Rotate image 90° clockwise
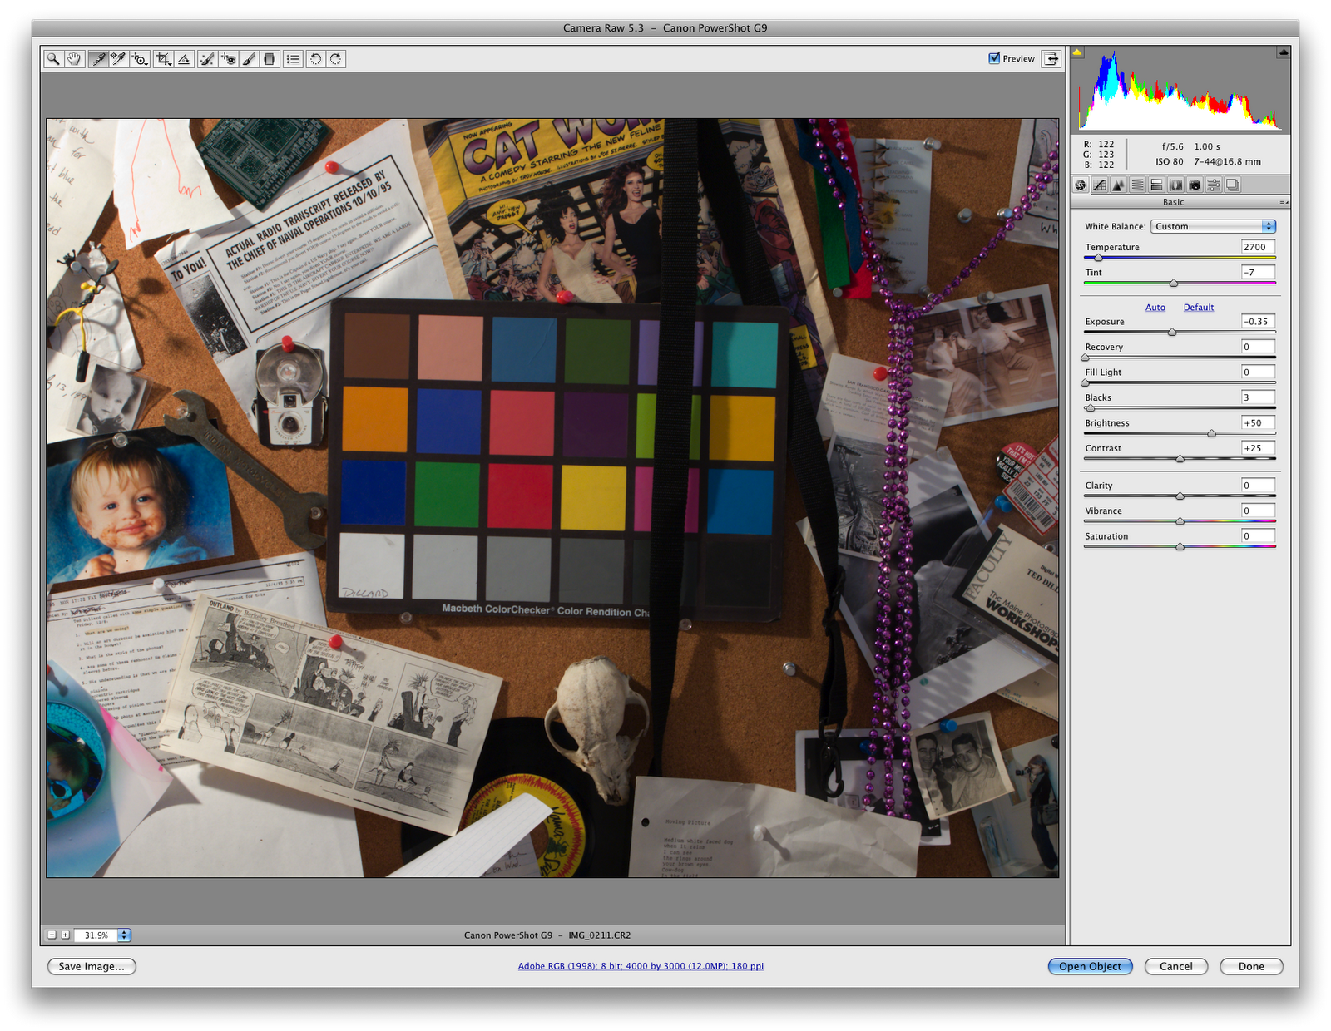The height and width of the screenshot is (1031, 1331). coord(336,59)
